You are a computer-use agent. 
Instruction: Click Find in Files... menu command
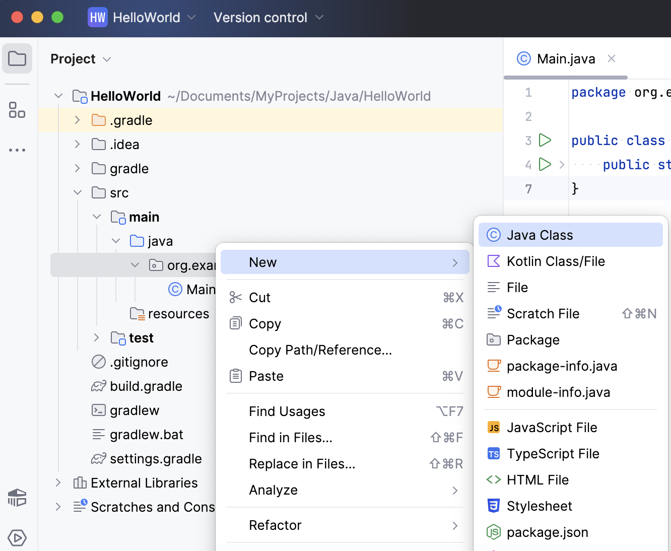[291, 438]
